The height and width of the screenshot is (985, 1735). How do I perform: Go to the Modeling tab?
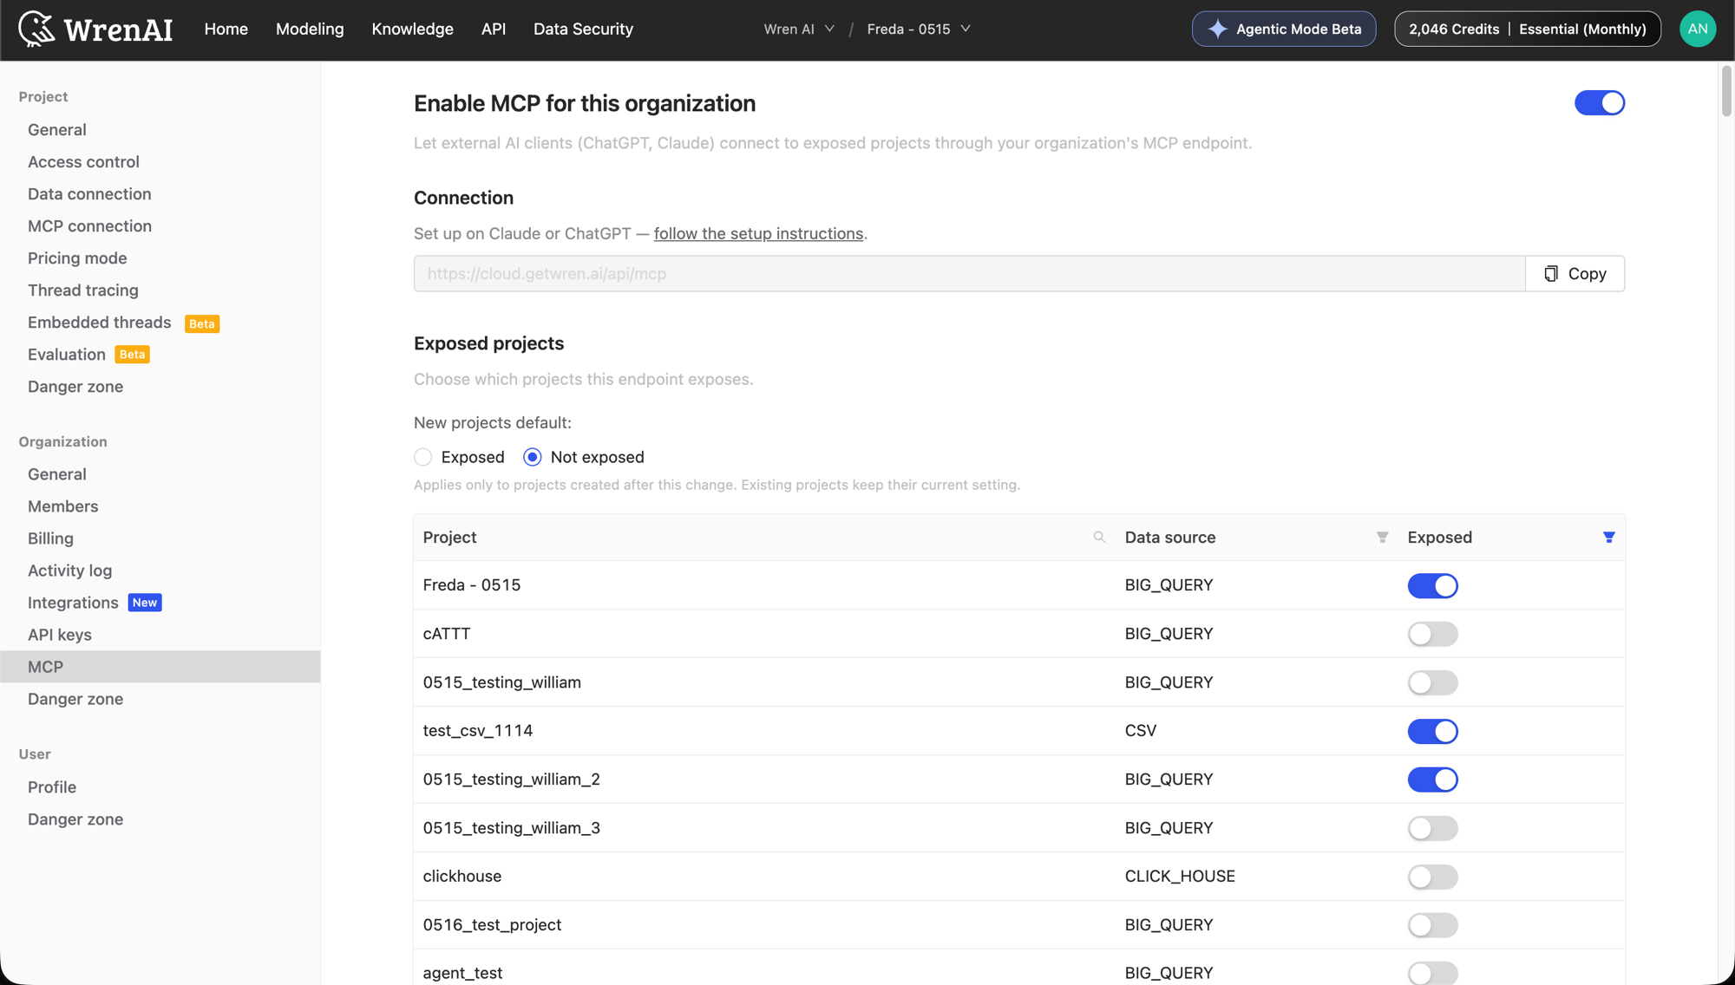coord(310,29)
